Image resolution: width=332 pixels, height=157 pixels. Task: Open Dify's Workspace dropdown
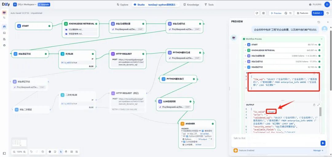coord(25,4)
